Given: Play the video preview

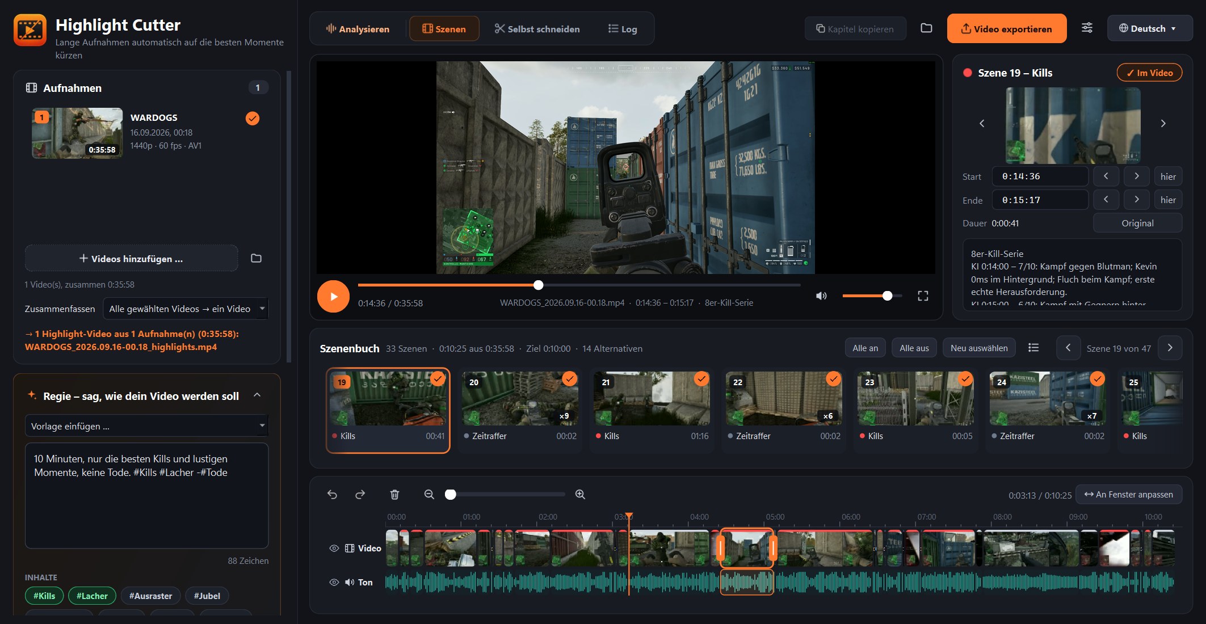Looking at the screenshot, I should coord(333,296).
